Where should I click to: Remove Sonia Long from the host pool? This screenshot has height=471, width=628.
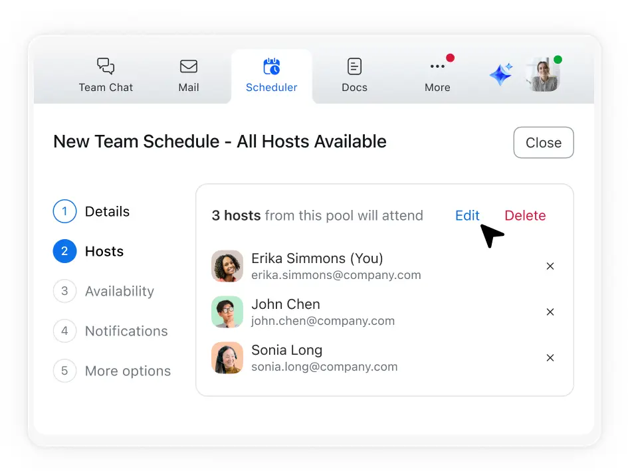coord(550,357)
